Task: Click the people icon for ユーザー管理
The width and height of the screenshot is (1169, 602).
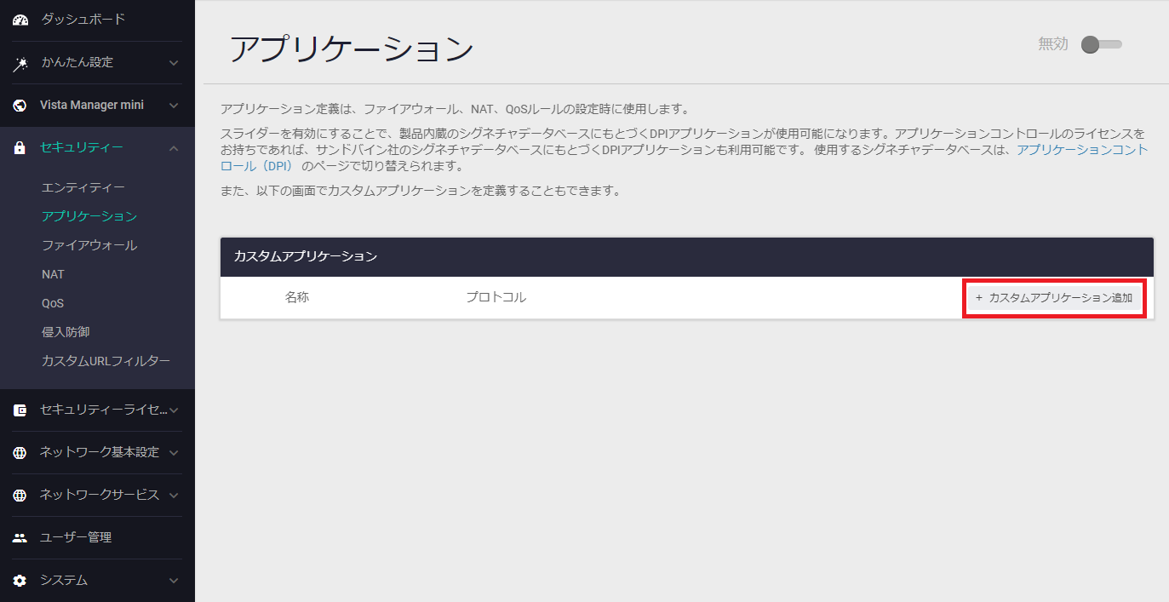Action: point(20,538)
